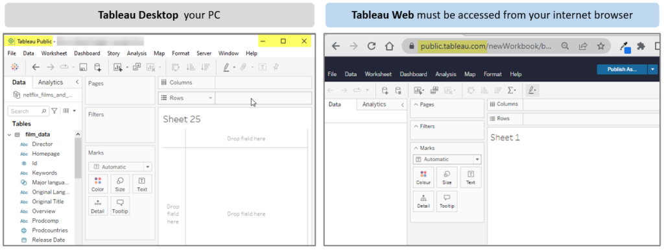Collapse the Pages card in Tableau Web
Viewport: 664px width, 250px height.
pos(416,105)
